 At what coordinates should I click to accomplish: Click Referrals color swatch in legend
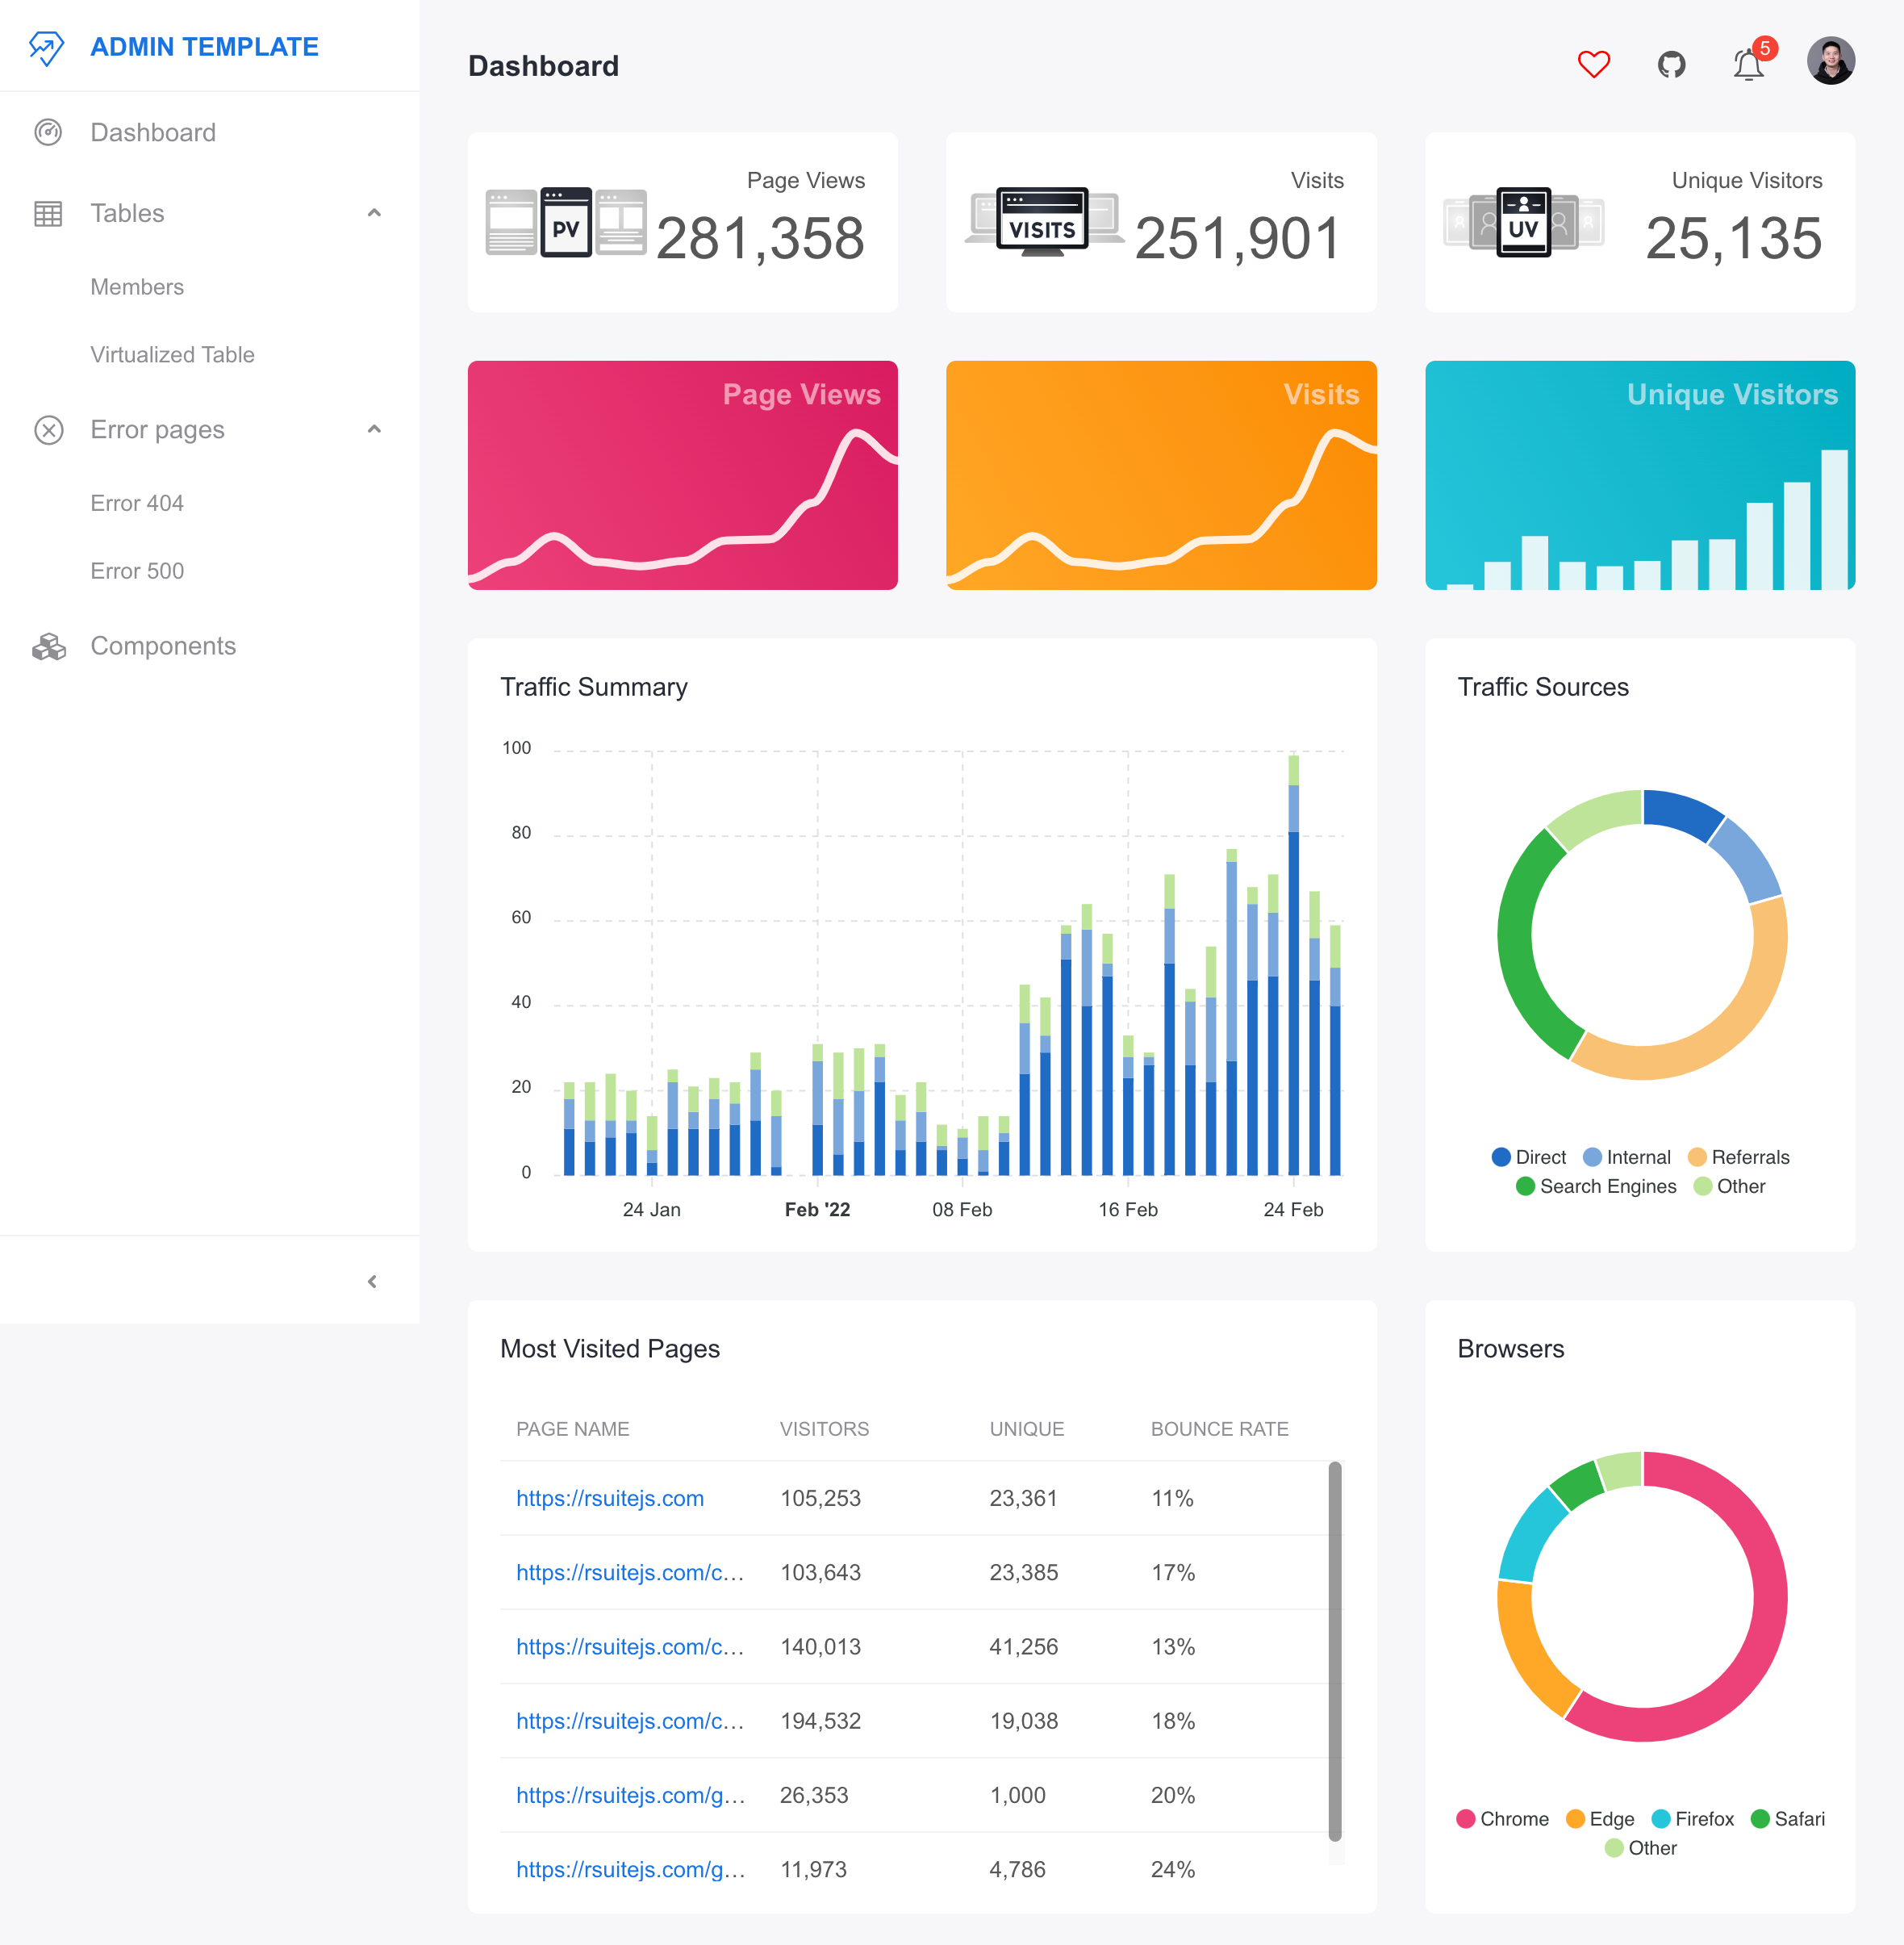(x=1697, y=1157)
